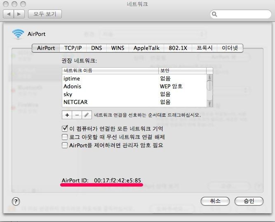Open the 이더넷 tab
The image size is (275, 222).
click(x=230, y=48)
